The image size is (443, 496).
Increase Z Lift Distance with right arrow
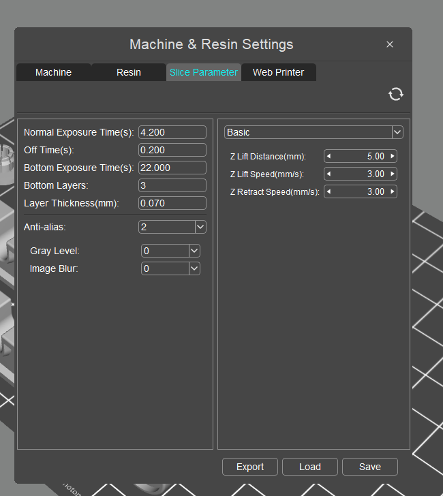pos(393,156)
